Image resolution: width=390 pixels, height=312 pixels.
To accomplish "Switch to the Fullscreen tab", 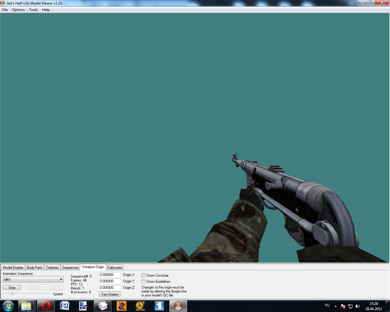I will pos(115,268).
